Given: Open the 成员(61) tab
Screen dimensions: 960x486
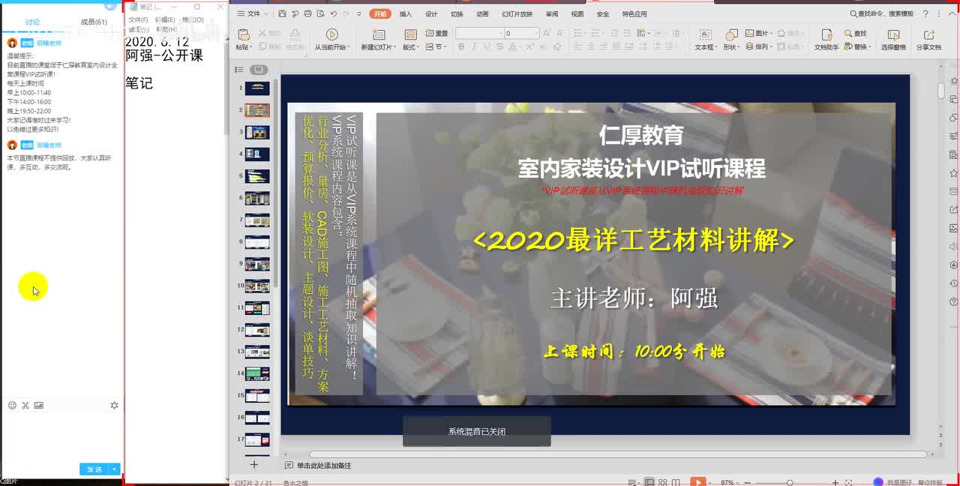Looking at the screenshot, I should [93, 22].
